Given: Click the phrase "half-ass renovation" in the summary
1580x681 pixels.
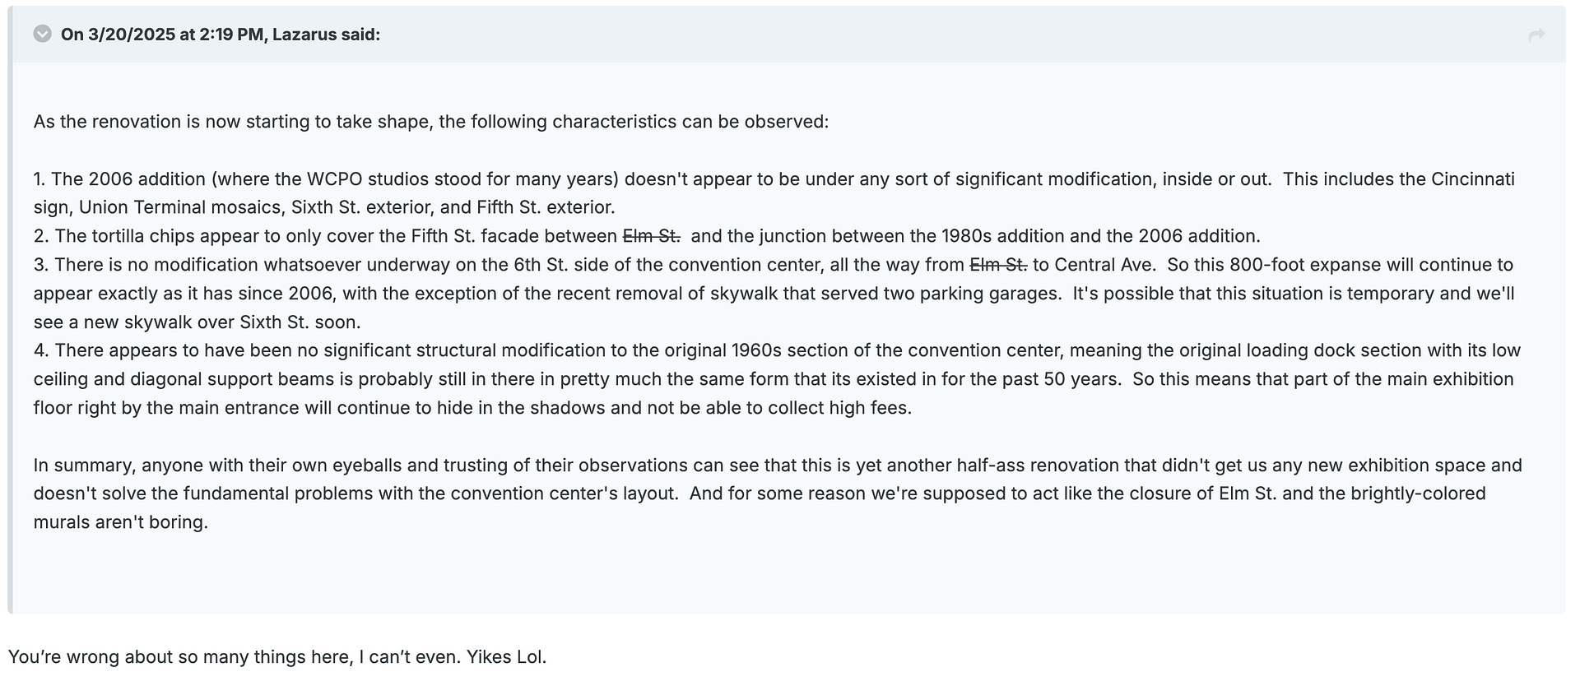Looking at the screenshot, I should point(1038,466).
